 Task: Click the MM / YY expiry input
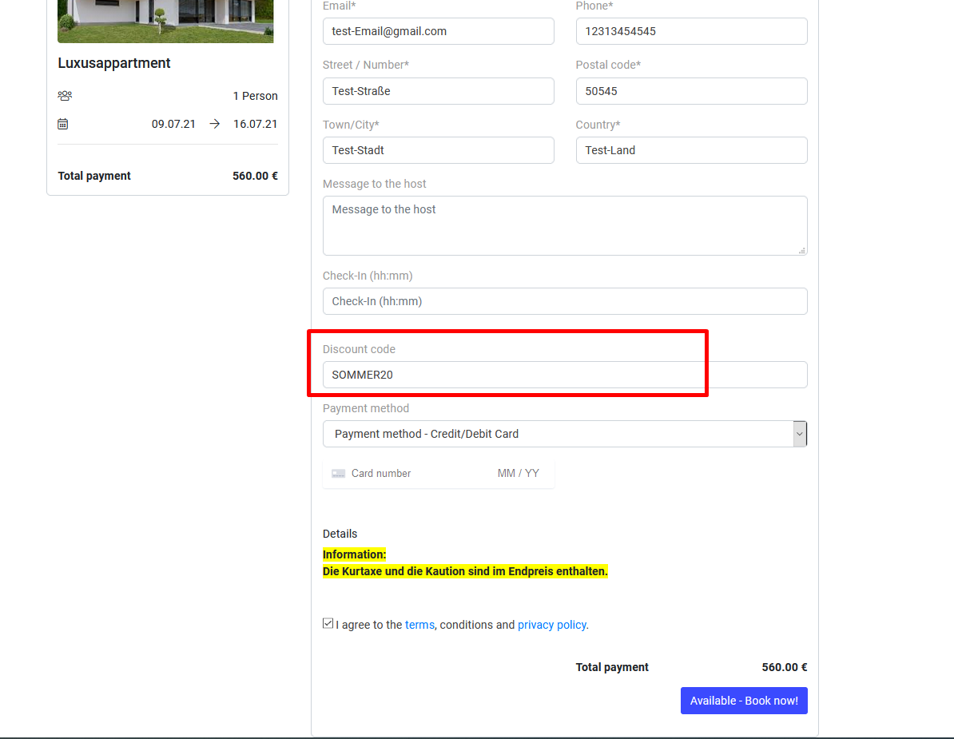pyautogui.click(x=519, y=473)
